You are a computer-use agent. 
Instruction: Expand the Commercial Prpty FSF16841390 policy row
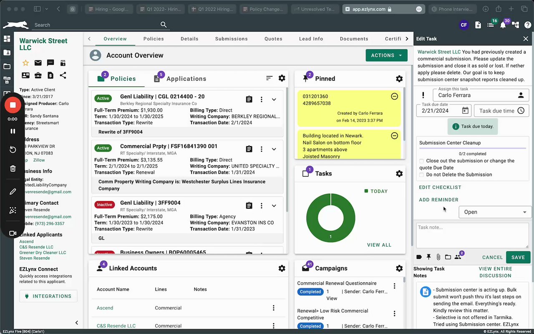click(x=274, y=149)
